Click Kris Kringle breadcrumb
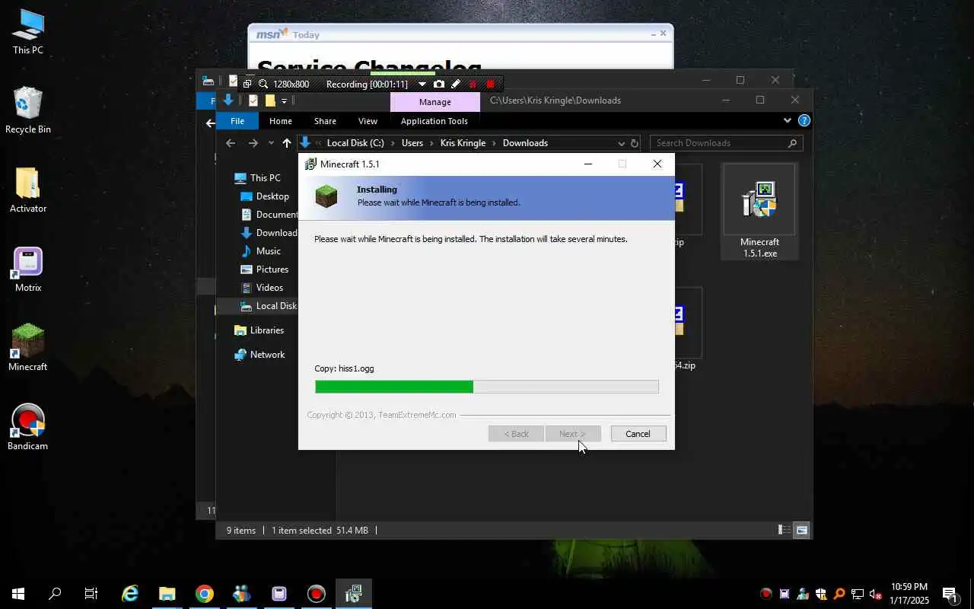Screen dimensions: 974x609 click(463, 143)
